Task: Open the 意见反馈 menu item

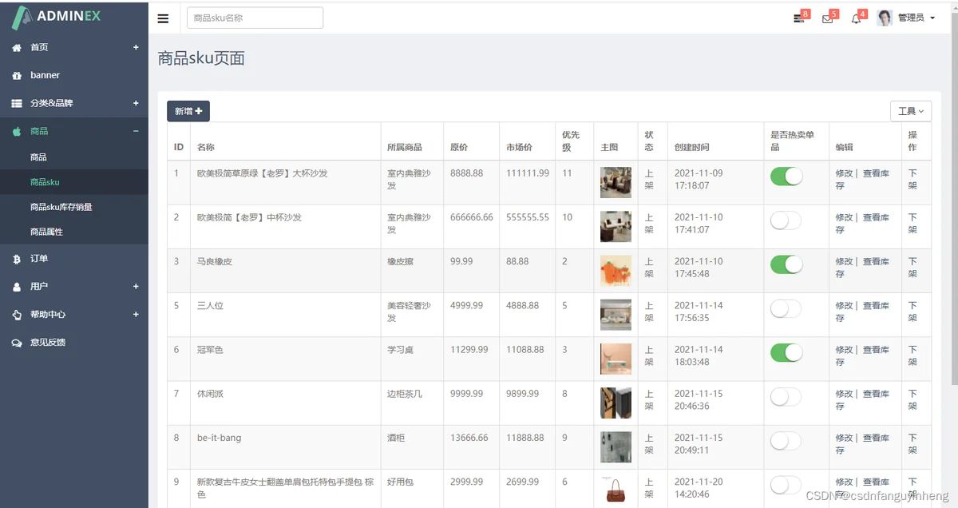Action: pos(74,343)
